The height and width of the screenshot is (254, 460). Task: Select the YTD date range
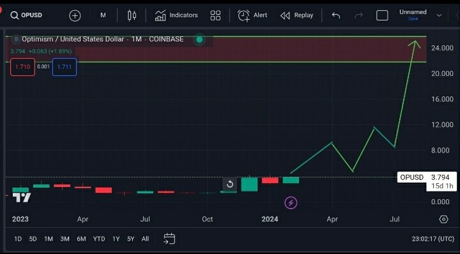coord(99,239)
